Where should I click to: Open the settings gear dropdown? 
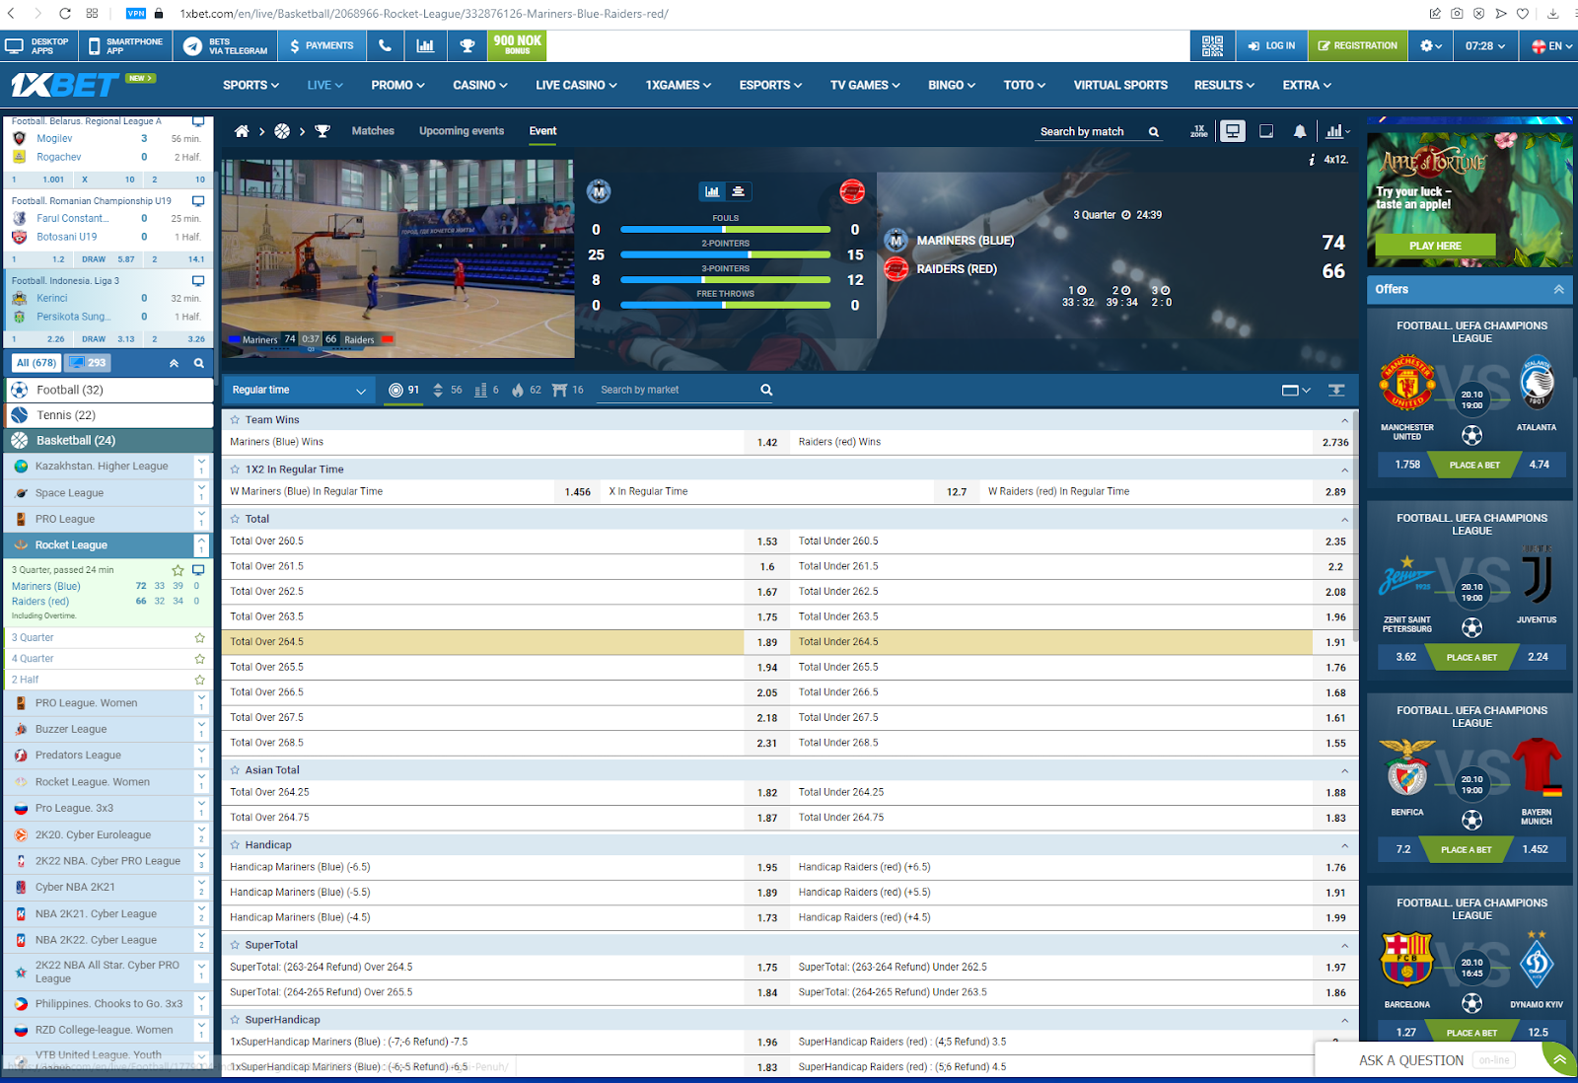pos(1431,45)
